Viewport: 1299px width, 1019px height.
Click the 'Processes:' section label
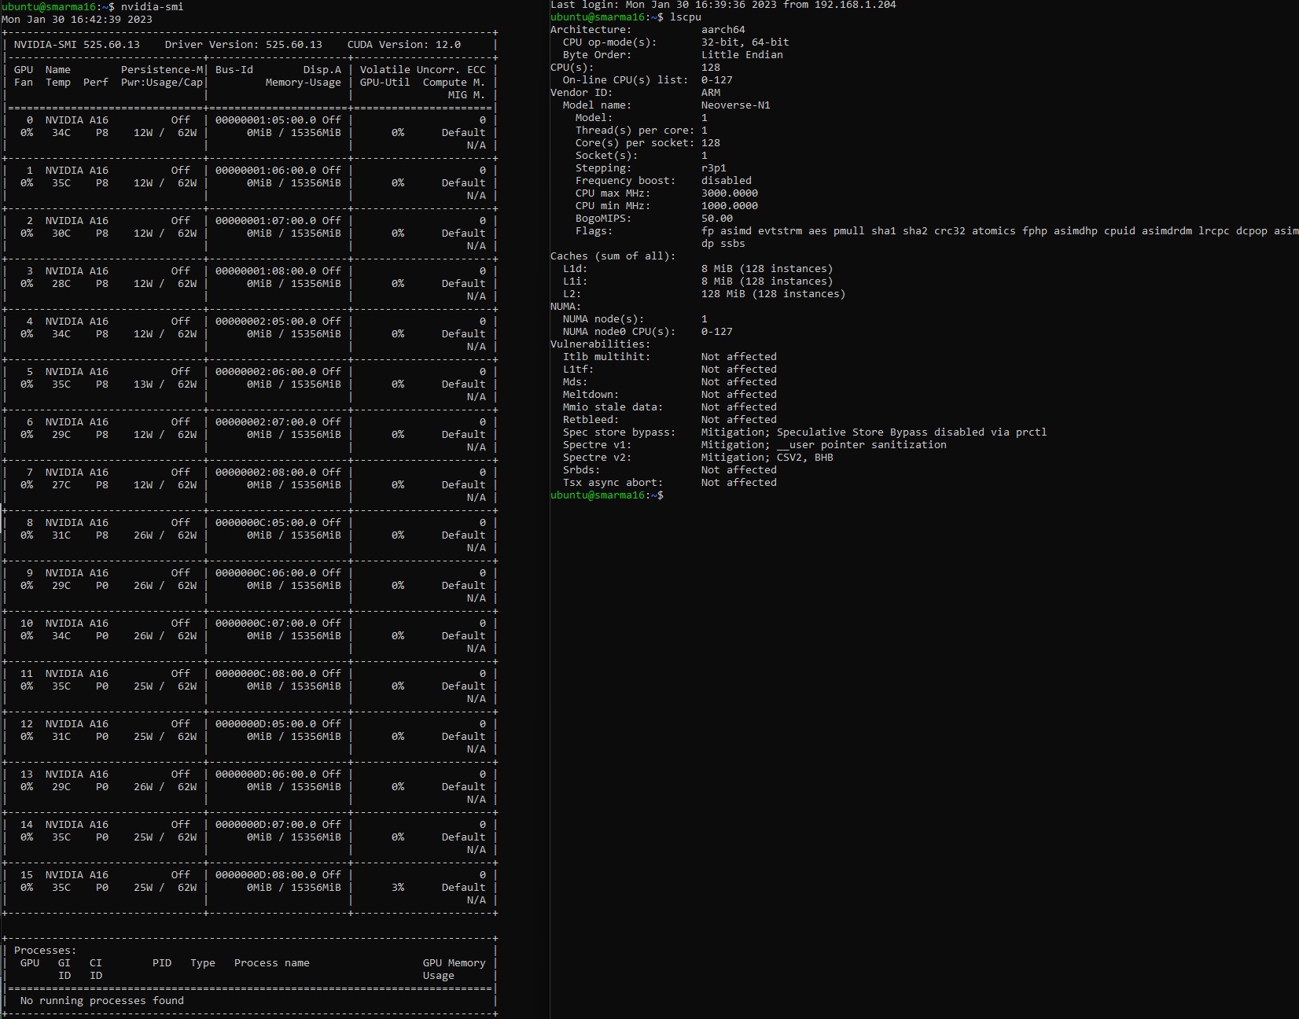pos(46,950)
